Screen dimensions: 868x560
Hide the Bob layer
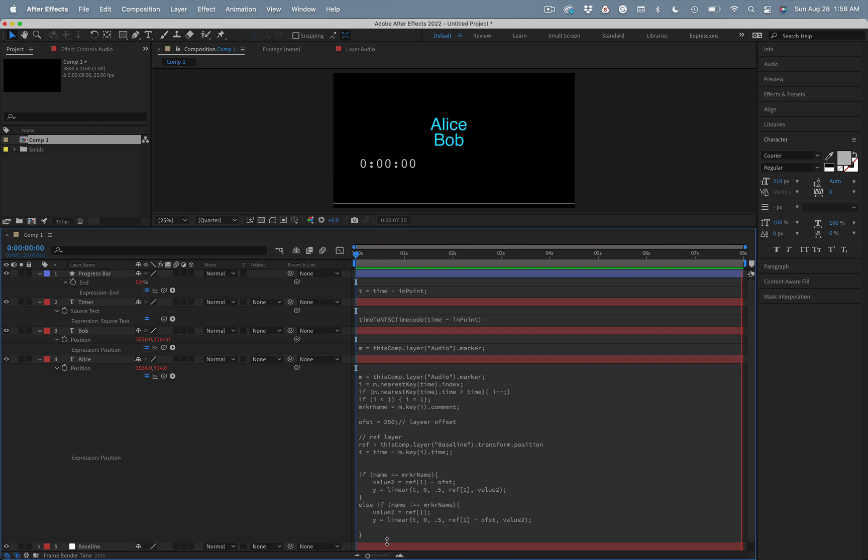click(x=6, y=331)
